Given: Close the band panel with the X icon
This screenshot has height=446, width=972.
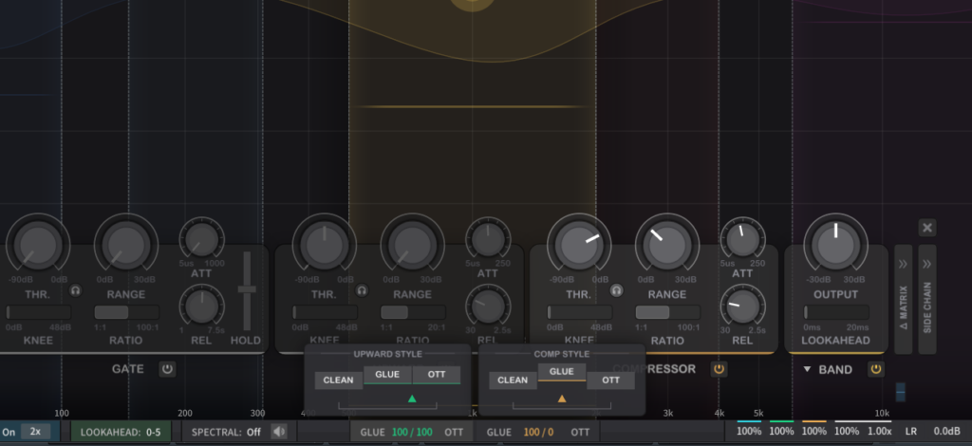Looking at the screenshot, I should pyautogui.click(x=927, y=228).
